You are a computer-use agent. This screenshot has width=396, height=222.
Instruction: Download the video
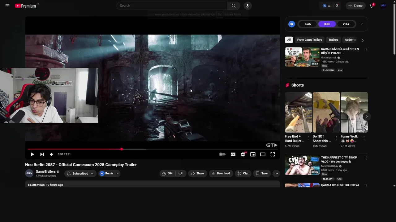point(221,173)
